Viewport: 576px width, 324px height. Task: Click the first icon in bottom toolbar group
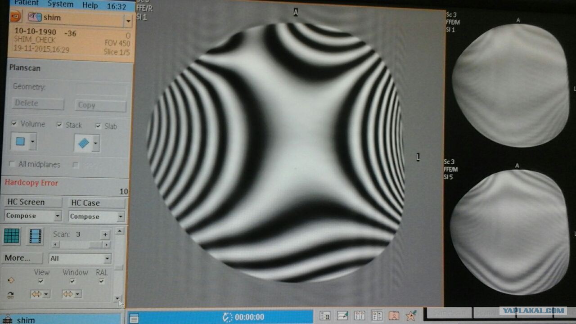coord(325,316)
